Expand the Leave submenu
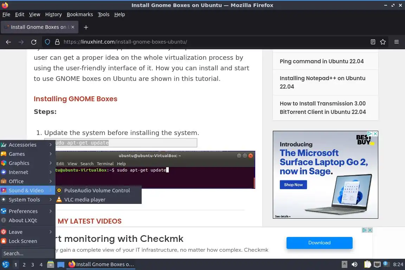The width and height of the screenshot is (405, 270). [x=28, y=232]
